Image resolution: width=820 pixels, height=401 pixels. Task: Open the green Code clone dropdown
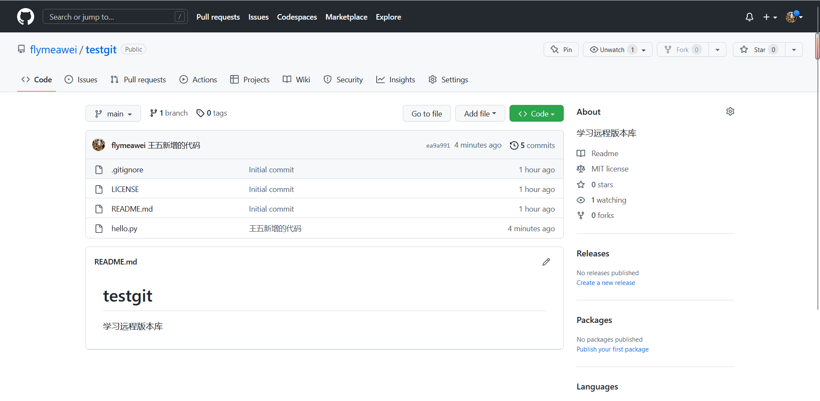536,113
